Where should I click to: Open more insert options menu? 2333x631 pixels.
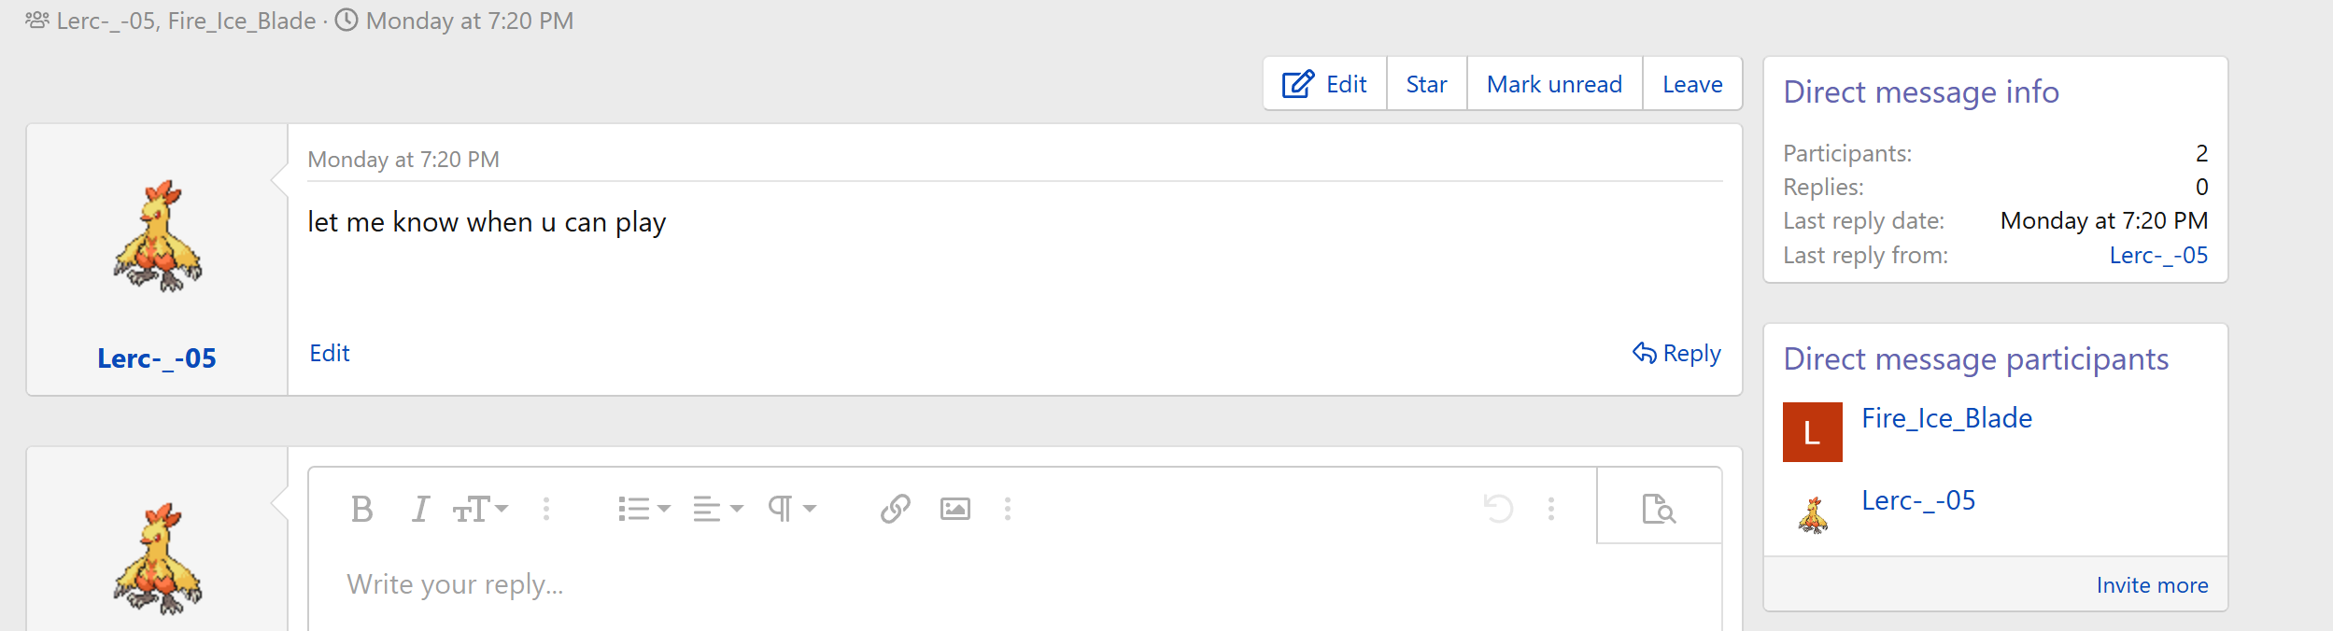(x=1007, y=509)
